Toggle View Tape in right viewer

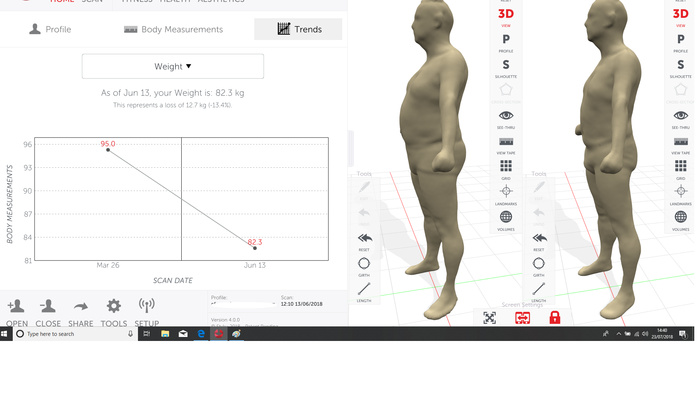(681, 145)
